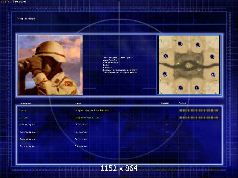Click the unnumbered start marker nearest marker 2
This screenshot has width=238, height=178.
[x=180, y=44]
